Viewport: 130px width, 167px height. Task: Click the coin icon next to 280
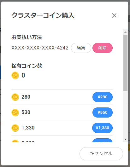coord(15,97)
